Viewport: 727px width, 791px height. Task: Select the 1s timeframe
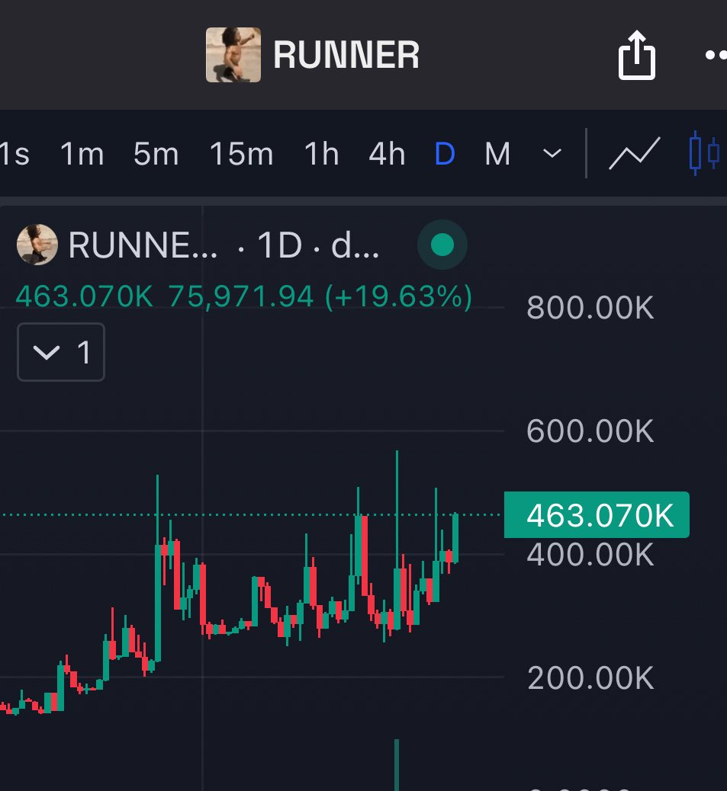14,154
